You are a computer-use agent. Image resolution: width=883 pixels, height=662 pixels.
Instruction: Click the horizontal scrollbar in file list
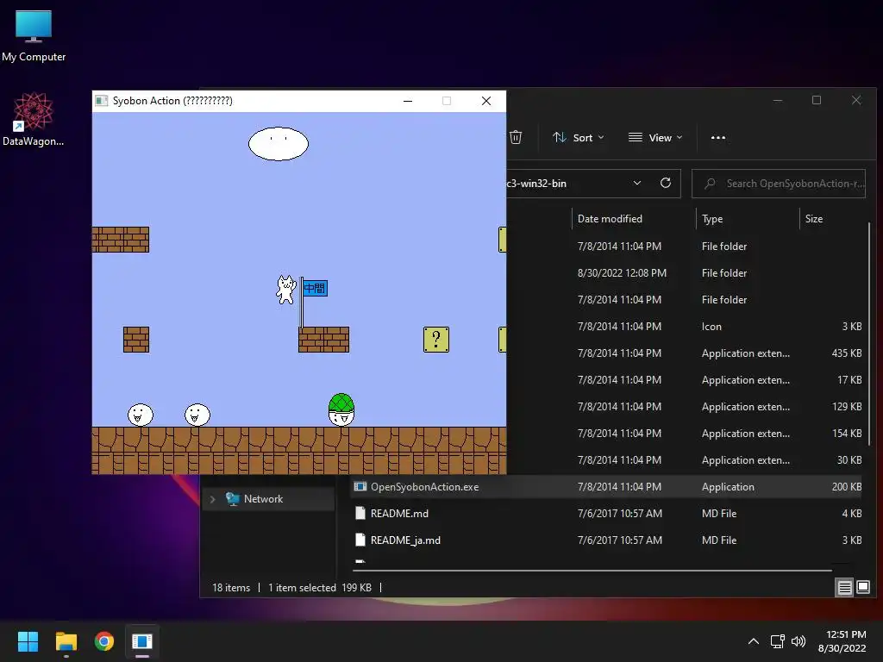point(592,571)
